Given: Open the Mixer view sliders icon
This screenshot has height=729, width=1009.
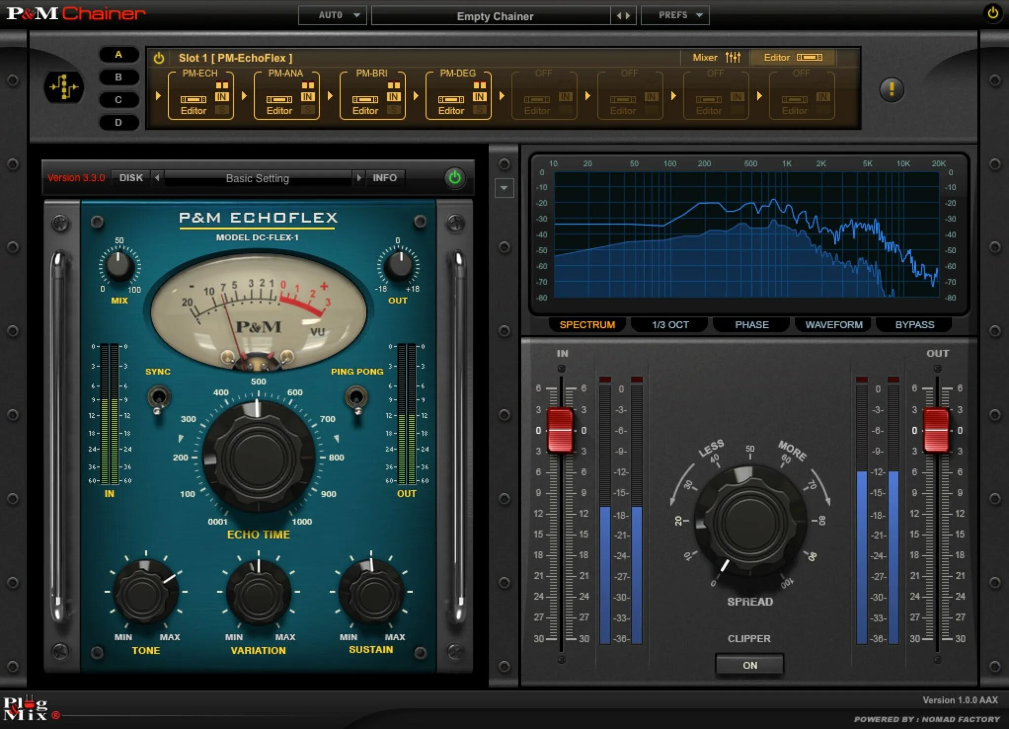Looking at the screenshot, I should click(x=733, y=57).
